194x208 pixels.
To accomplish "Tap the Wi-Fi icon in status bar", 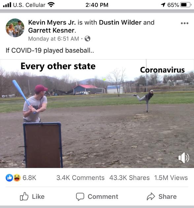I will coord(51,5).
